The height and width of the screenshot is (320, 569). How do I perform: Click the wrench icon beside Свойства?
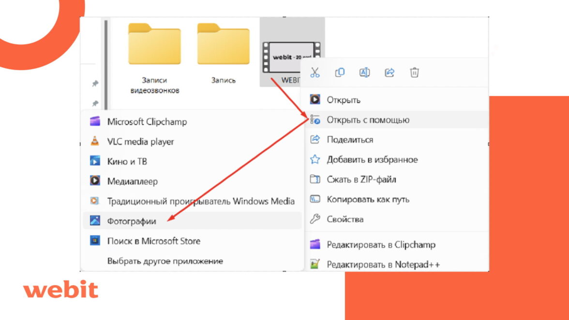click(x=315, y=219)
